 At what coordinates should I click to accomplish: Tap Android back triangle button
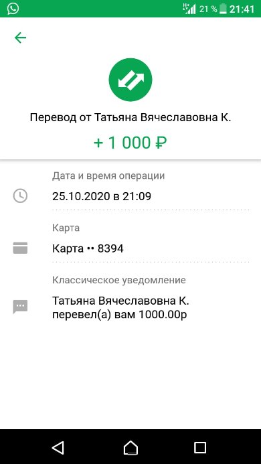coord(58,447)
